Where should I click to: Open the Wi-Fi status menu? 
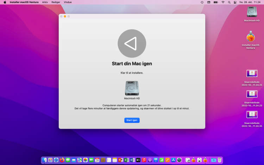[x=222, y=2]
